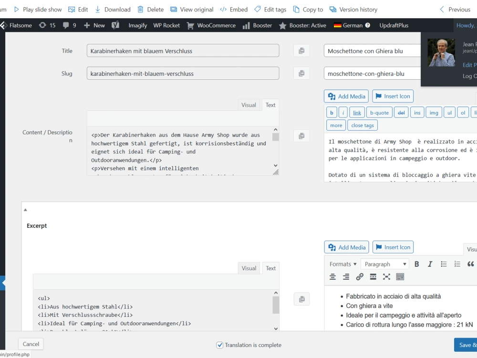Click the b-quote quicktag button
Viewport: 477px width, 358px height.
pyautogui.click(x=379, y=113)
